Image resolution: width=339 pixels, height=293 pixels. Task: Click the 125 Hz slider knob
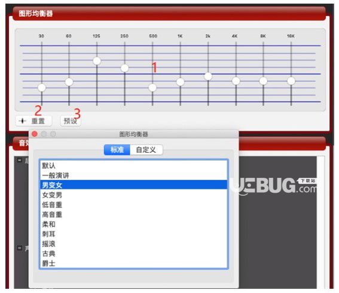(x=97, y=61)
